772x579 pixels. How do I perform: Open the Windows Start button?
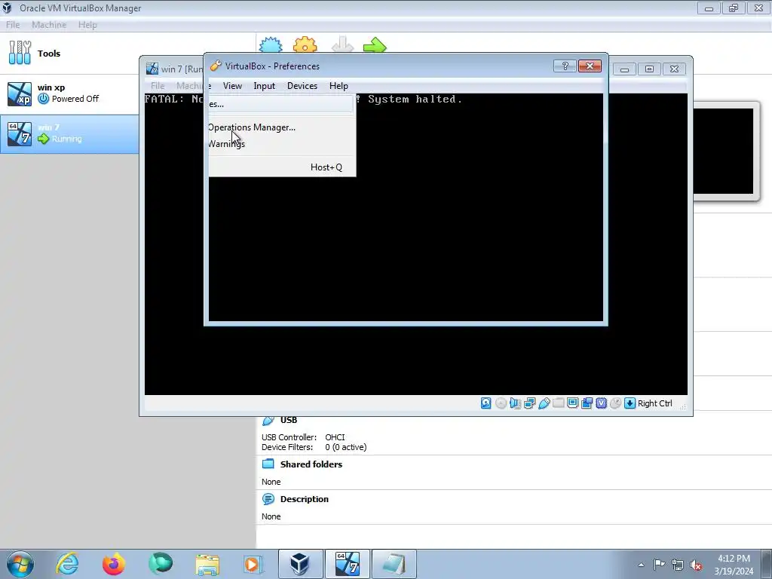tap(20, 564)
